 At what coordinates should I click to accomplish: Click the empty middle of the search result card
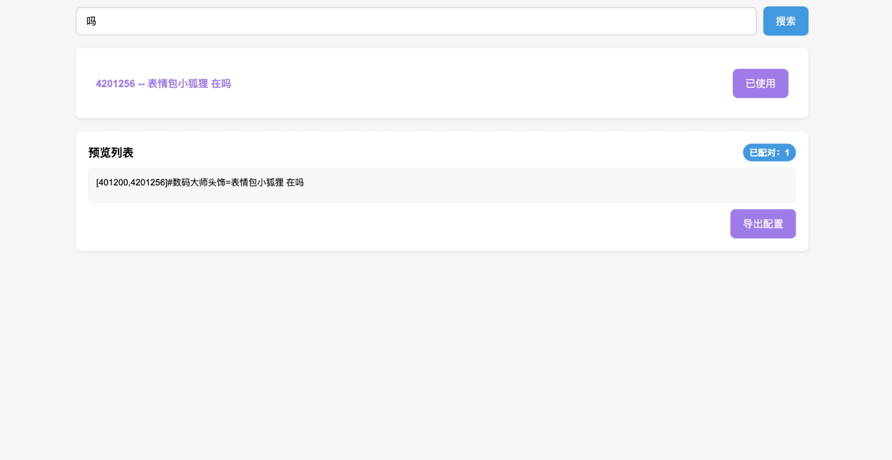click(478, 84)
